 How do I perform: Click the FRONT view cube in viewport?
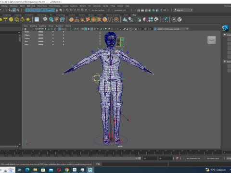(211, 40)
